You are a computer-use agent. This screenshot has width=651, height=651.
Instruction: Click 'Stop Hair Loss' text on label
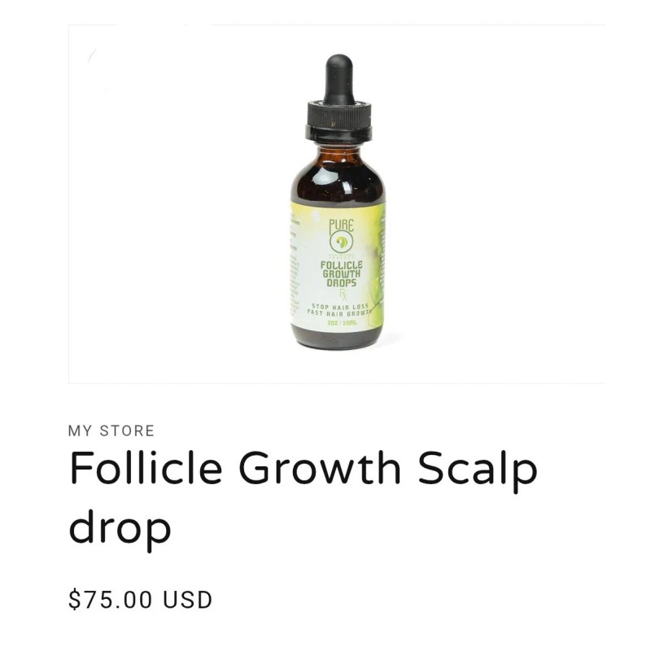(340, 307)
